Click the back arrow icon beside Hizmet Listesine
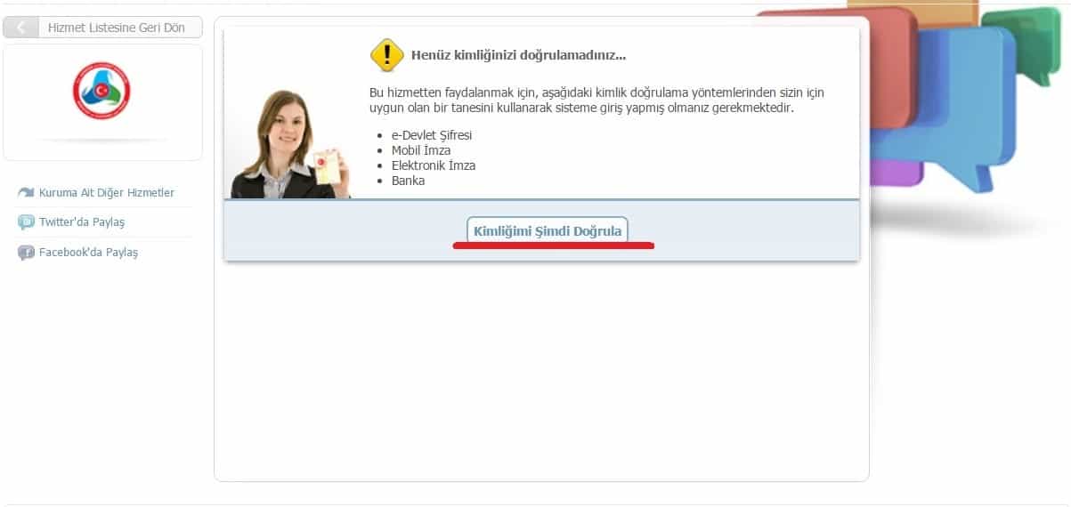Screen dimensions: 1071x507 (x=21, y=28)
